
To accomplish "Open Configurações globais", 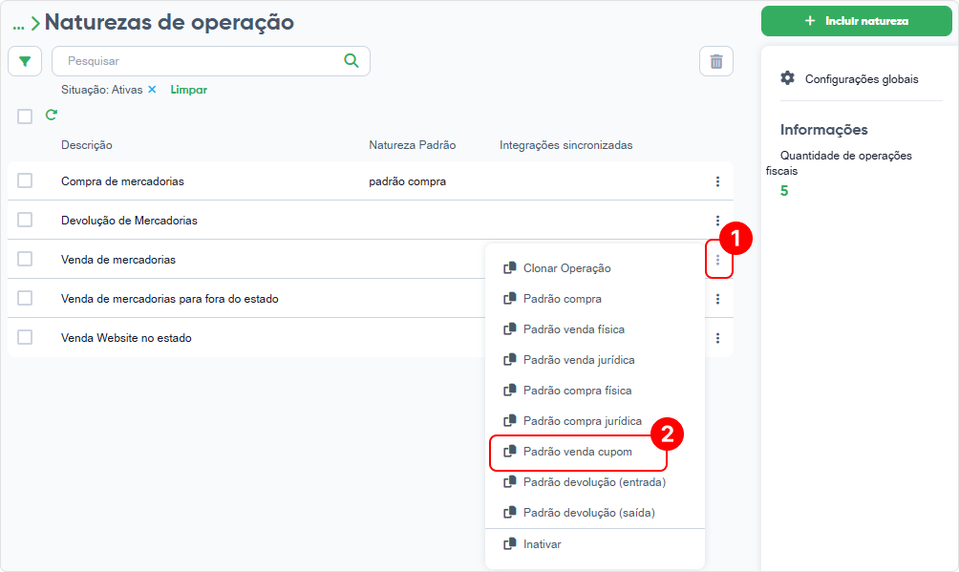I will click(862, 79).
